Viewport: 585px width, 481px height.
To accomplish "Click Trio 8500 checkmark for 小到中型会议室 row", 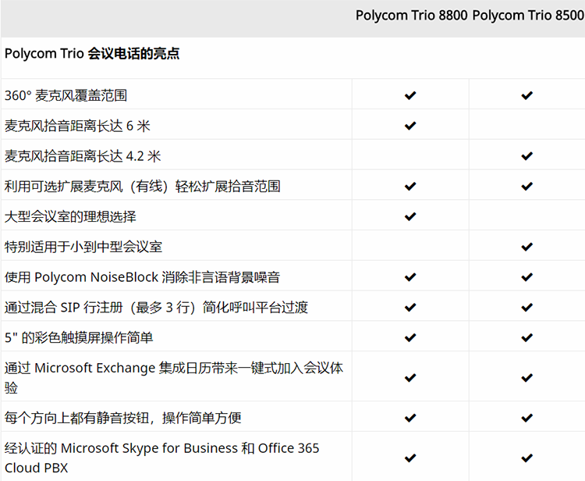I will [526, 247].
